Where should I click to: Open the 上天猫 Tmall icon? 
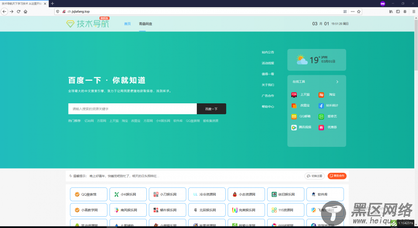(x=294, y=95)
